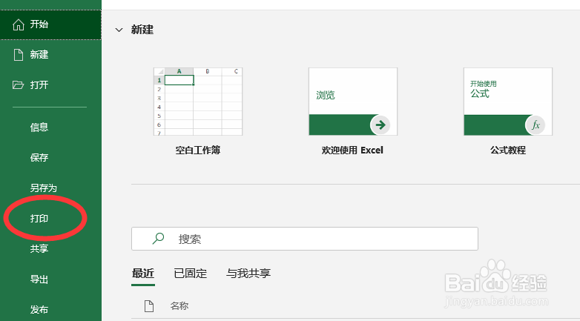This screenshot has width=580, height=321.
Task: Click 保存 in the sidebar
Action: pos(39,158)
